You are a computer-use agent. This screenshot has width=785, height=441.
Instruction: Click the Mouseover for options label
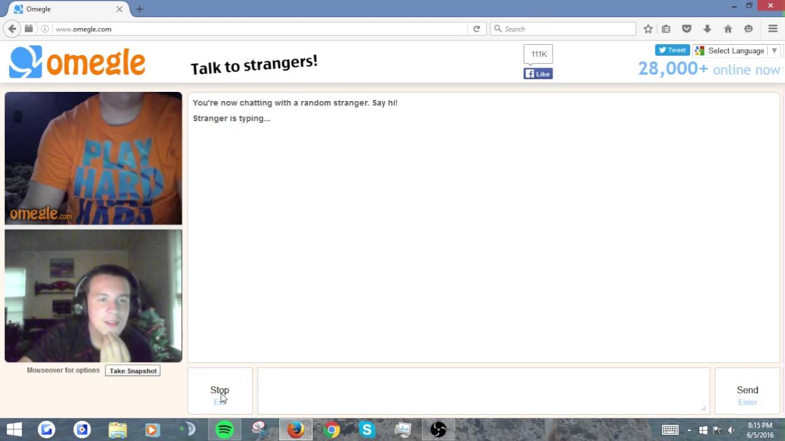tap(63, 371)
